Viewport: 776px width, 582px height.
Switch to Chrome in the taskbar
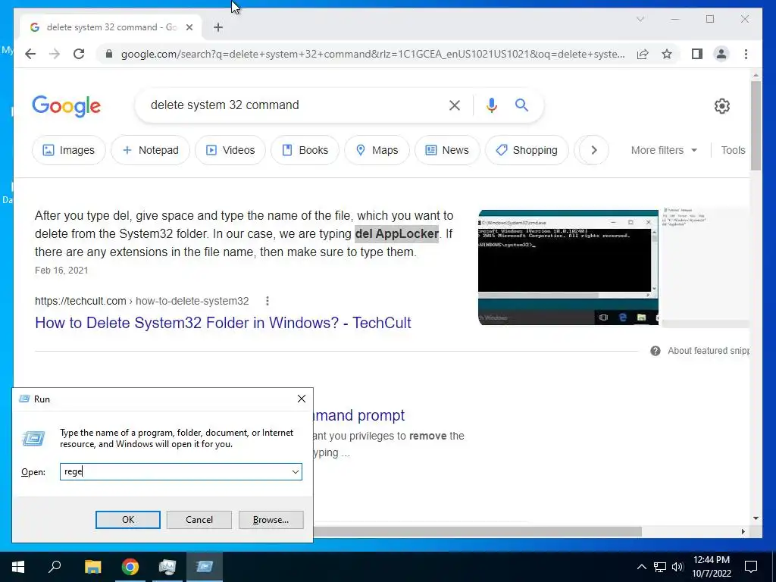pos(130,567)
